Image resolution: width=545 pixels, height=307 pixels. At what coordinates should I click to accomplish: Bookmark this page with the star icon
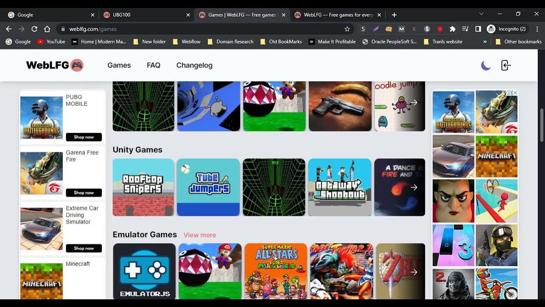(347, 29)
